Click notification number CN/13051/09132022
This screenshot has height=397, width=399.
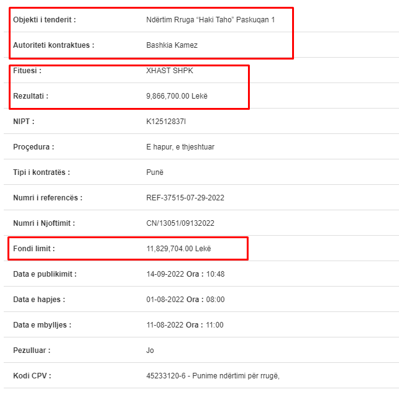point(180,223)
